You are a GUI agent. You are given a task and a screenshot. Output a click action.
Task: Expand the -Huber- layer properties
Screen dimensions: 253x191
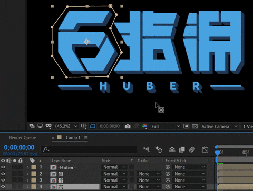pos(28,167)
